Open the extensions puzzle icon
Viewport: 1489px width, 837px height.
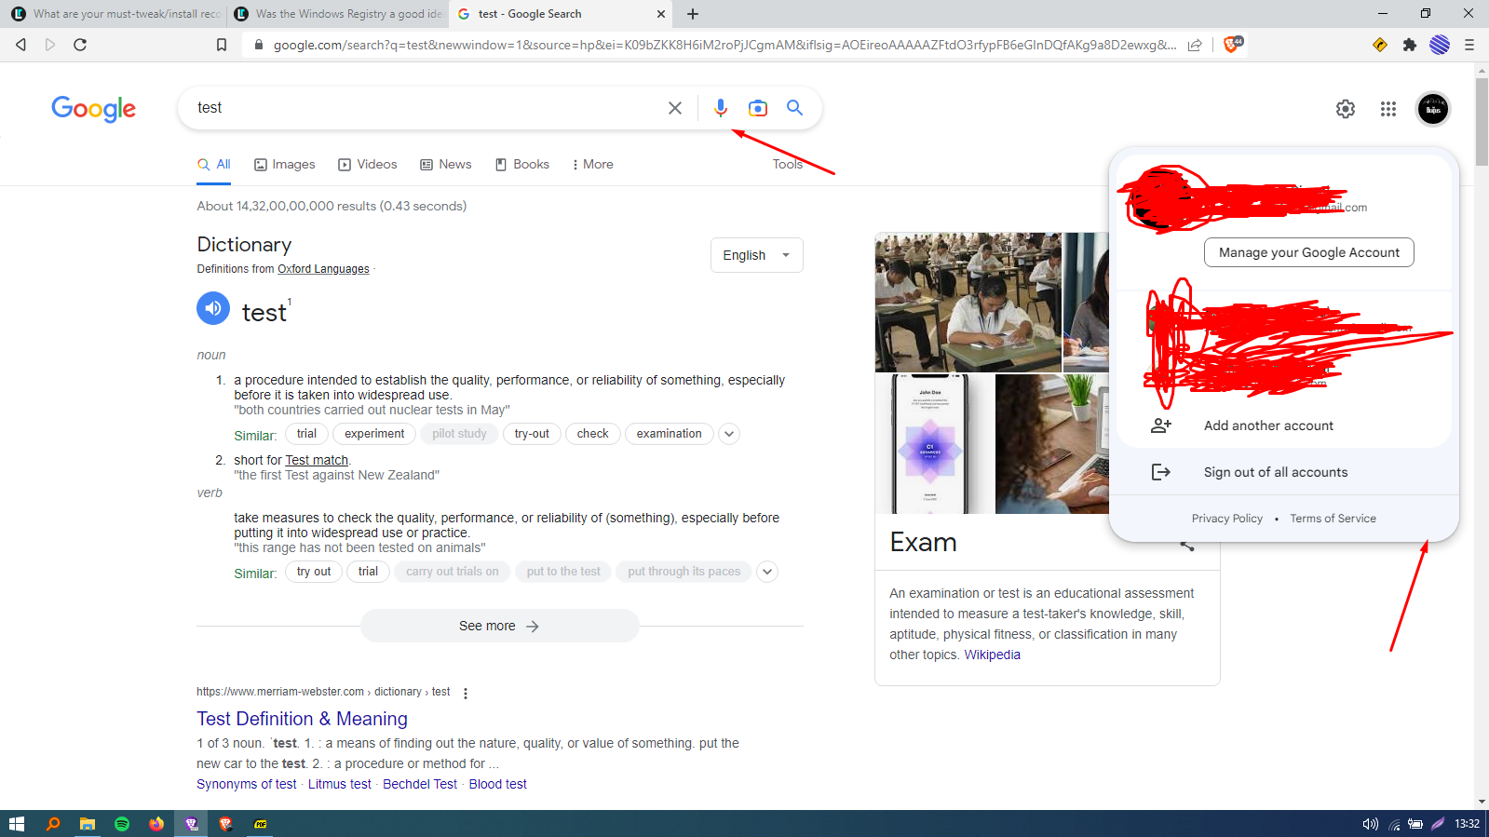1410,45
